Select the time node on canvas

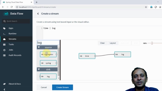[87, 56]
